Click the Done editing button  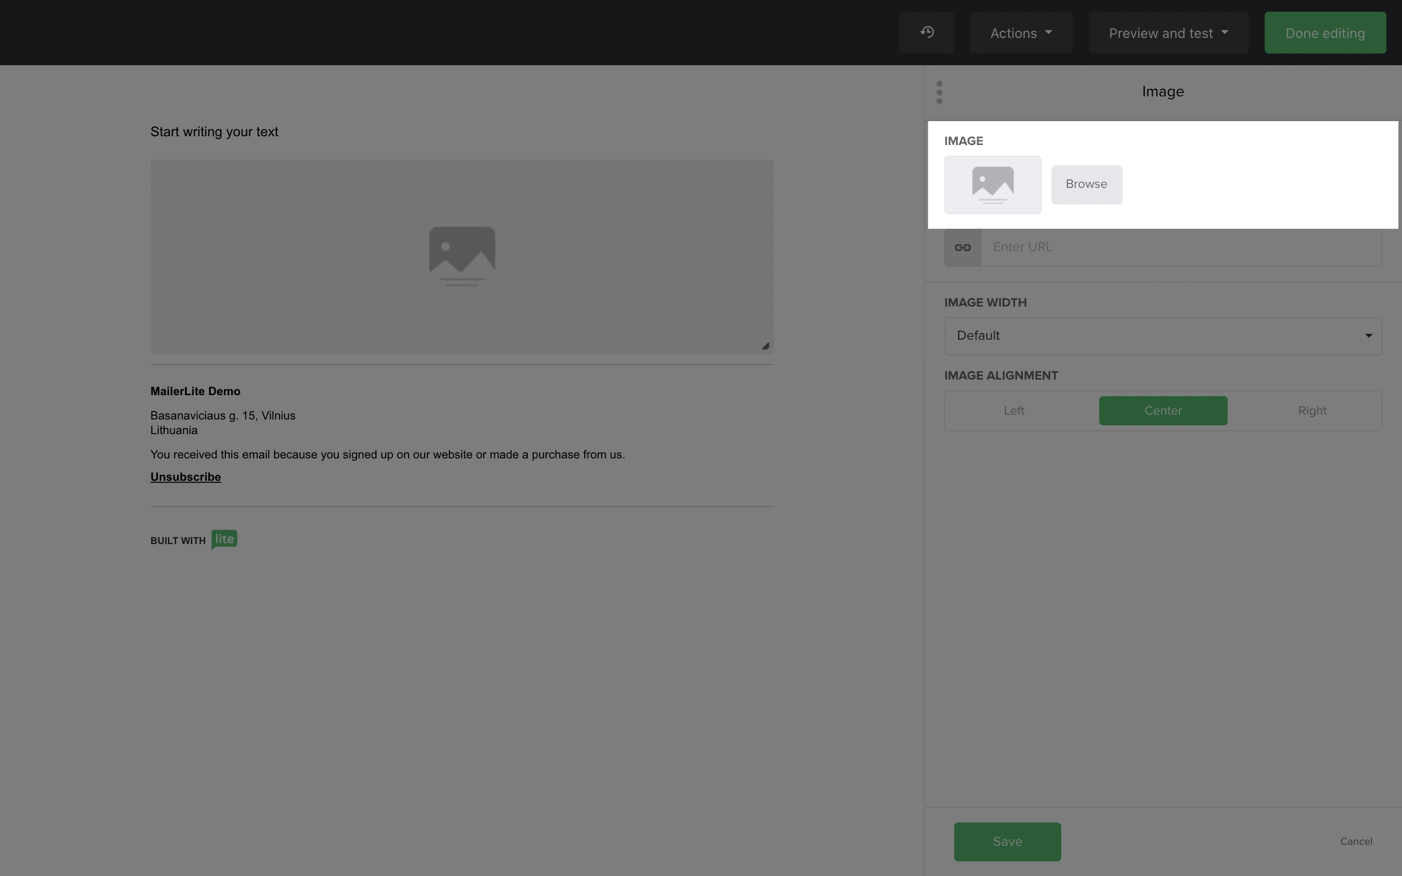pos(1325,33)
